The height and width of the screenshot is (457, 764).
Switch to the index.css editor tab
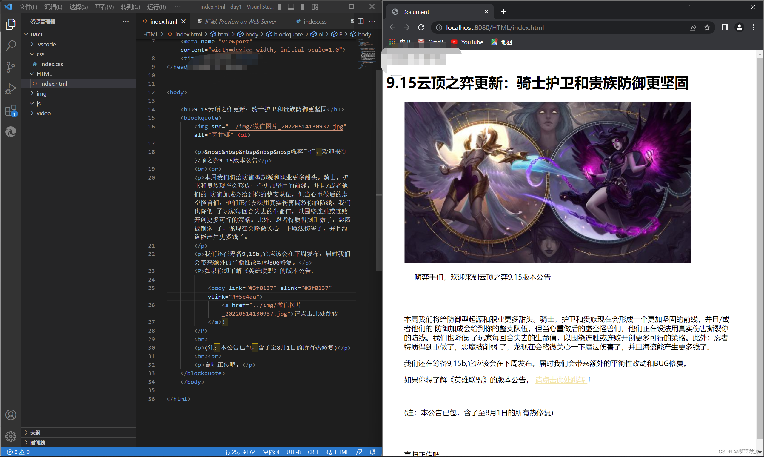point(315,21)
